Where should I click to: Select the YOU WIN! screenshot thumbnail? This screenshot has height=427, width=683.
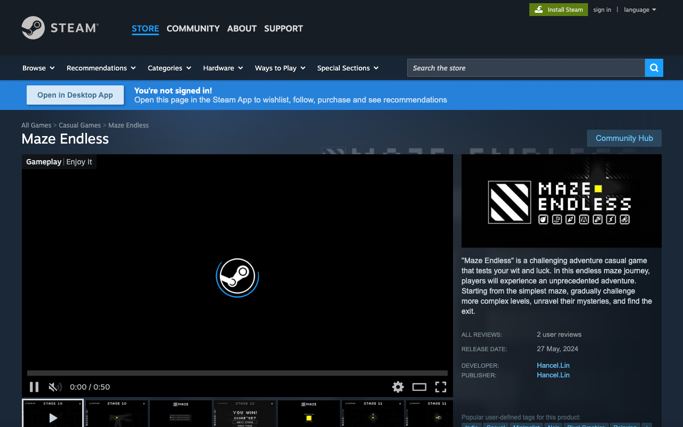[x=245, y=413]
